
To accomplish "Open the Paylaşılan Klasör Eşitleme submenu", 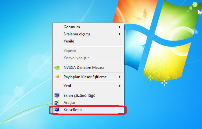I will click(x=88, y=77).
